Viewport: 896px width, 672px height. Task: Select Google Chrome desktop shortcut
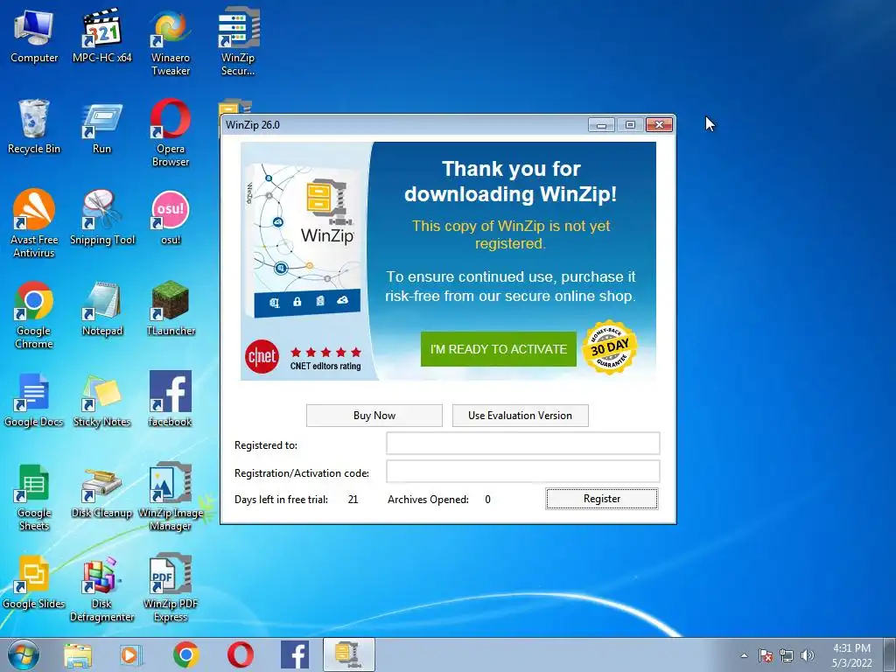pyautogui.click(x=34, y=315)
